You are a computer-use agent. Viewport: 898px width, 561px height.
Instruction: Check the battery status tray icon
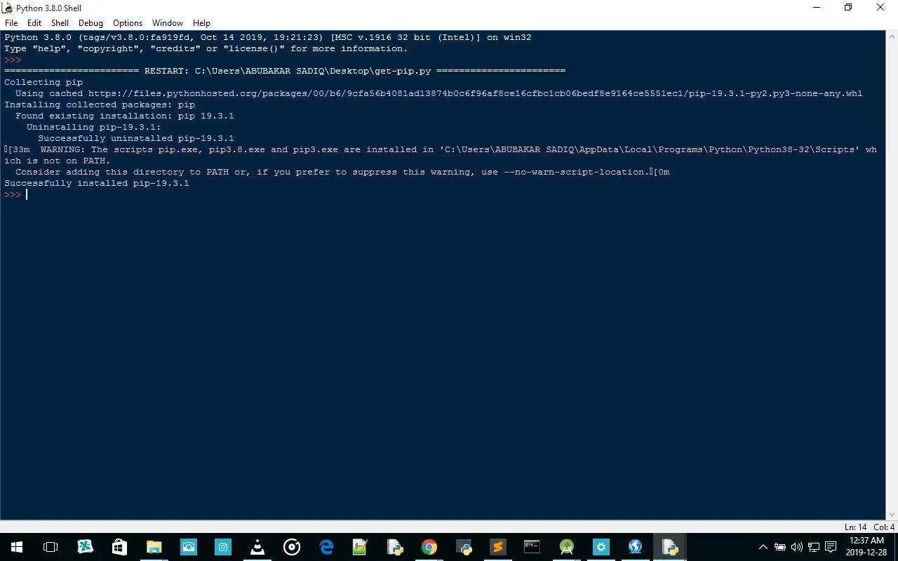(x=780, y=547)
